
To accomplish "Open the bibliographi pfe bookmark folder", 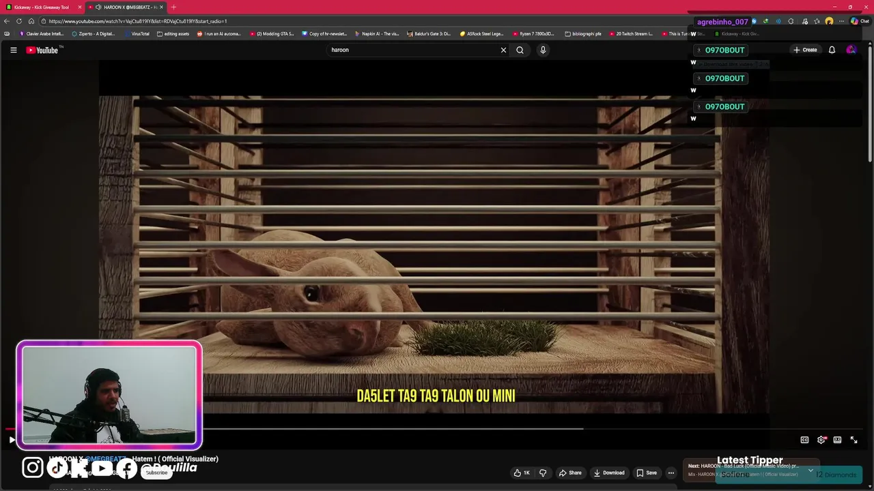I will point(583,33).
